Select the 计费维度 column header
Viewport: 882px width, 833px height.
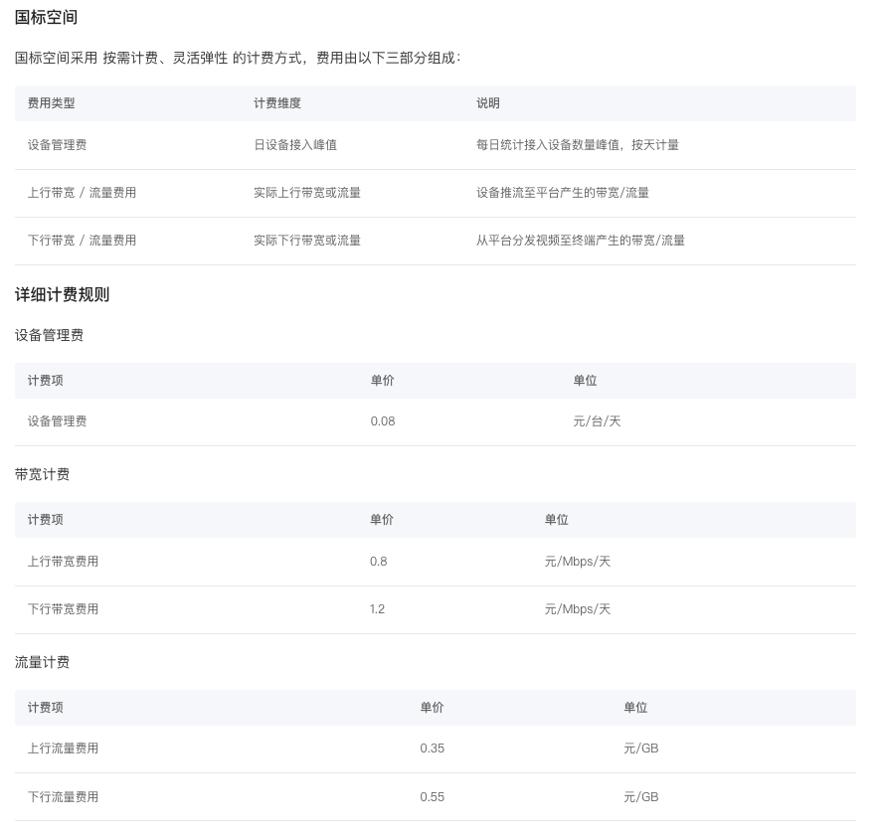[276, 103]
